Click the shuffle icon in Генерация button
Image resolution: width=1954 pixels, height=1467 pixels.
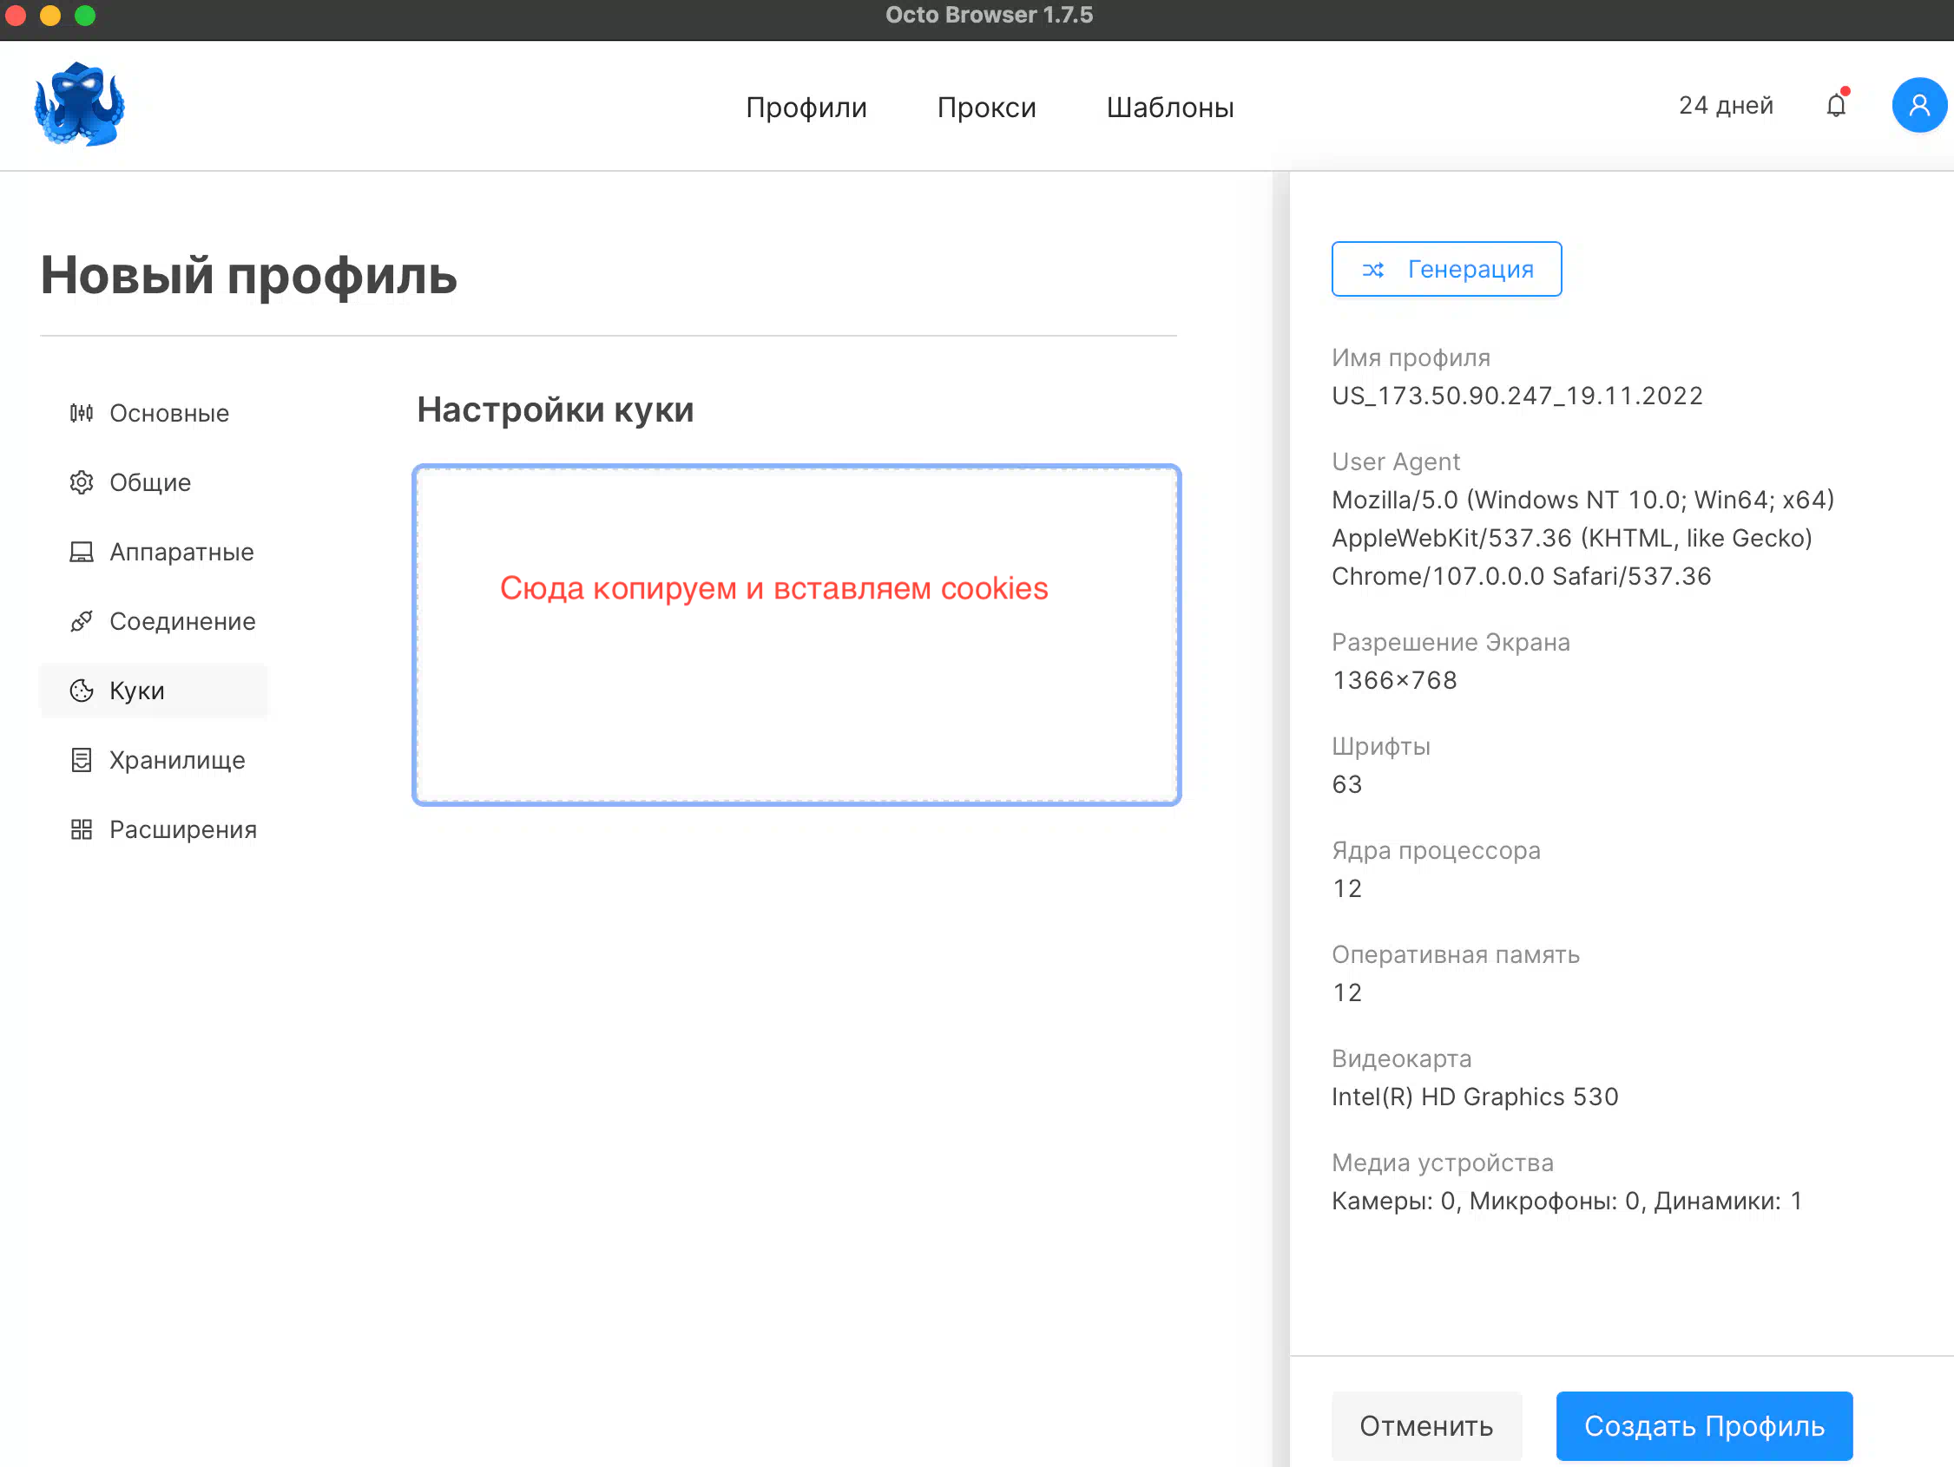[x=1372, y=269]
